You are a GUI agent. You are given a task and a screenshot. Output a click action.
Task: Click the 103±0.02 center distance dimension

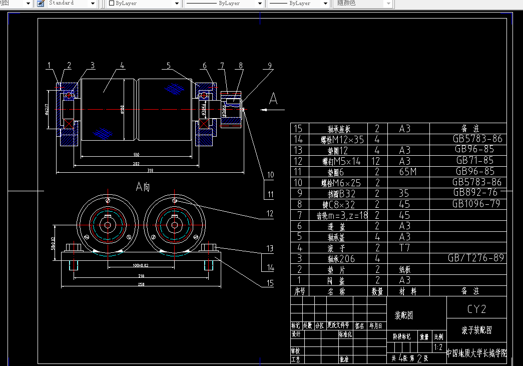141,265
